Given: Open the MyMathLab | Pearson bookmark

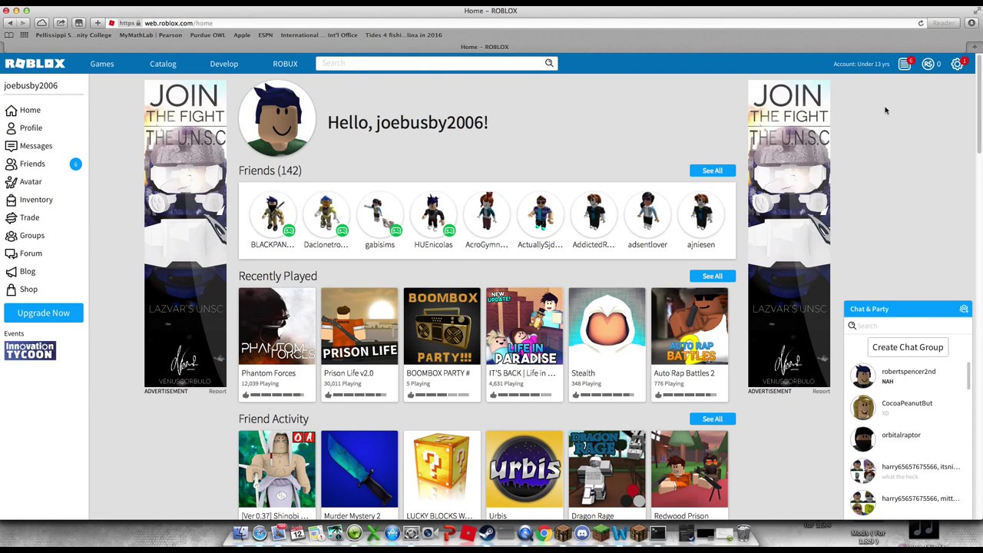Looking at the screenshot, I should click(x=151, y=35).
